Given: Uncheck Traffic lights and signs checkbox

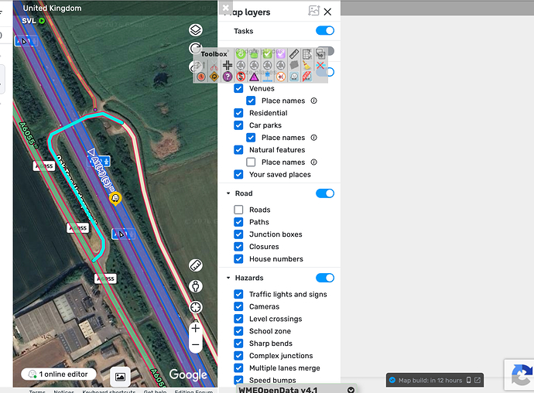Looking at the screenshot, I should (x=238, y=294).
